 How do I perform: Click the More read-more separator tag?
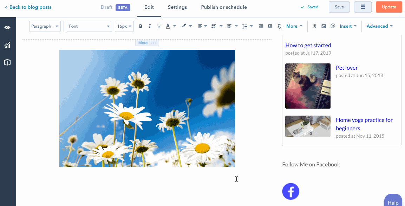coord(147,43)
